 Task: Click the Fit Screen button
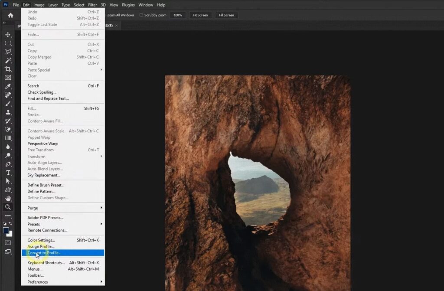200,15
